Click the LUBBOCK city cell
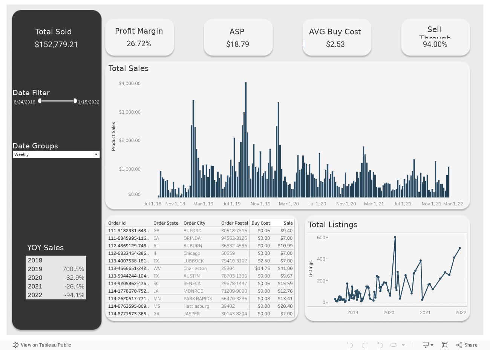Image resolution: width=490 pixels, height=350 pixels. coord(193,261)
